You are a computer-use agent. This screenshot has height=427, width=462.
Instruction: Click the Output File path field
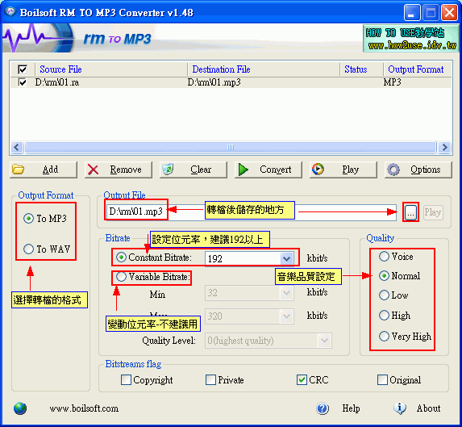(x=251, y=212)
